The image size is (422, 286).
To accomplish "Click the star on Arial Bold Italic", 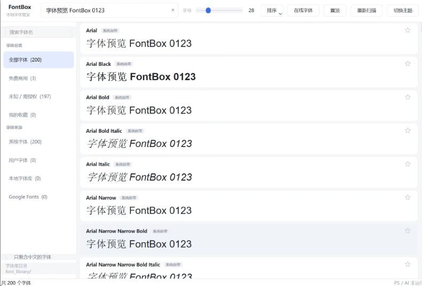I will (408, 130).
